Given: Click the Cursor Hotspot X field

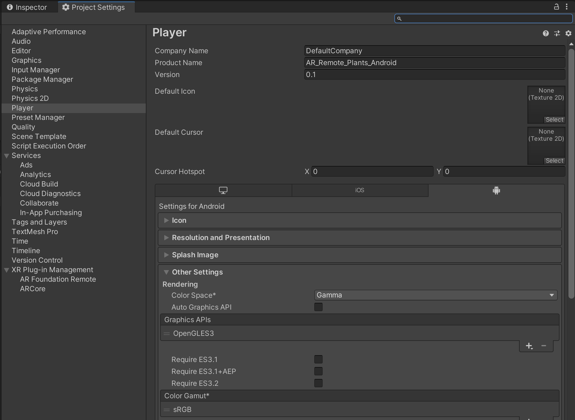Looking at the screenshot, I should click(x=372, y=171).
